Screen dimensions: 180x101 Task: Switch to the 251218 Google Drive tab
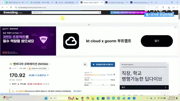click(x=66, y=3)
